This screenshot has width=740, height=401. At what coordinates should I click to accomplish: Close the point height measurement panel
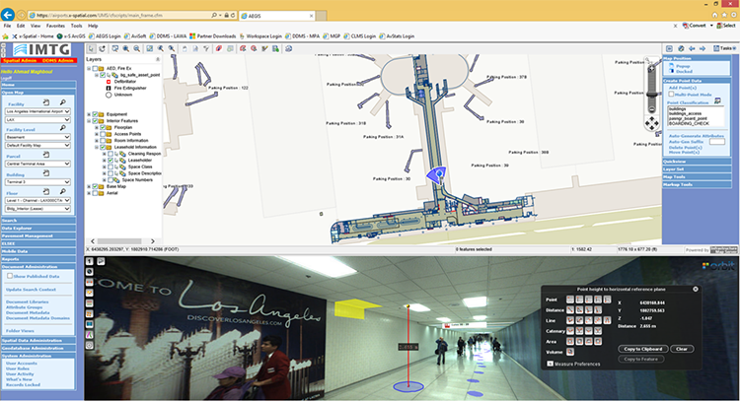(x=695, y=289)
